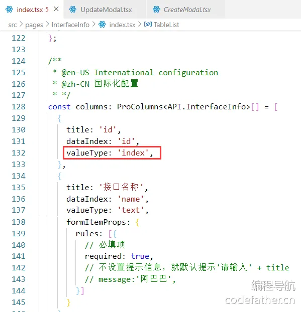Image resolution: width=301 pixels, height=312 pixels.
Task: Click the React icon on UpdateModal.tsx tab
Action: click(73, 10)
